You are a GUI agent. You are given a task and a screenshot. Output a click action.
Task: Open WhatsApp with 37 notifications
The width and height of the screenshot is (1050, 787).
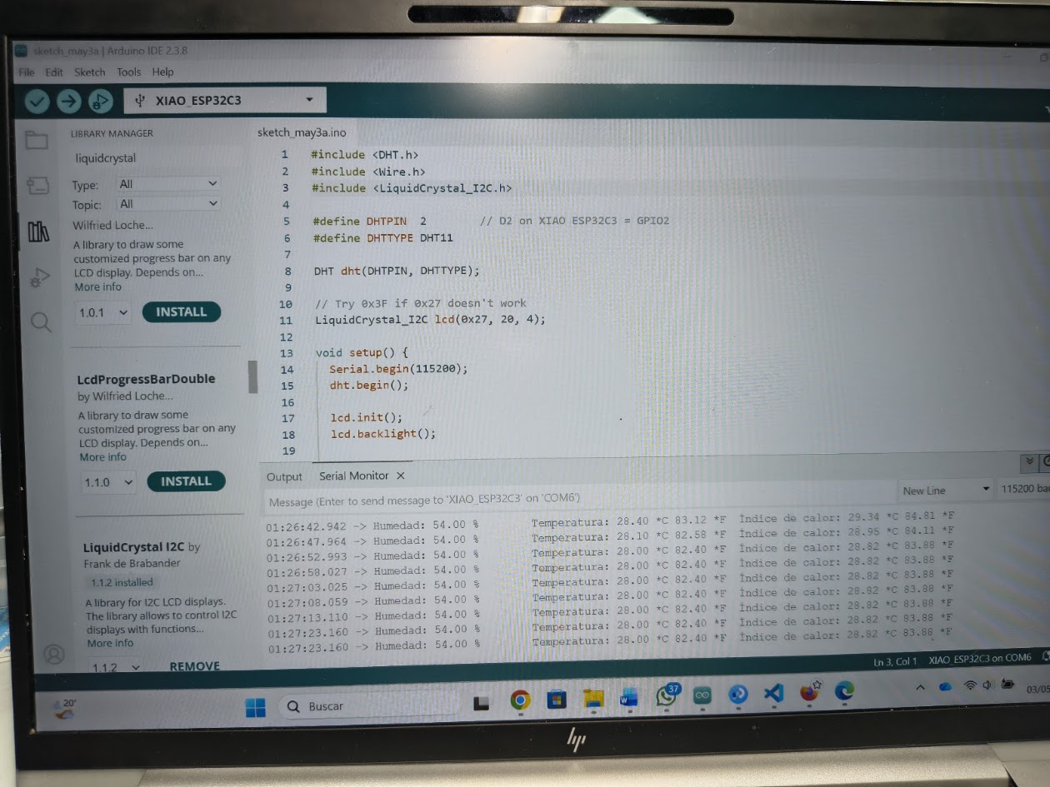(x=666, y=695)
